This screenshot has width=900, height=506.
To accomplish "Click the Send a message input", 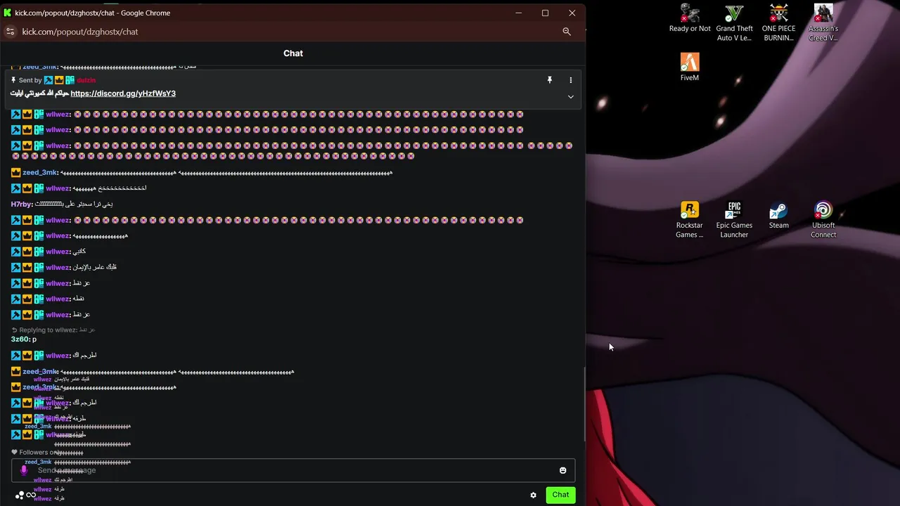I will click(294, 470).
